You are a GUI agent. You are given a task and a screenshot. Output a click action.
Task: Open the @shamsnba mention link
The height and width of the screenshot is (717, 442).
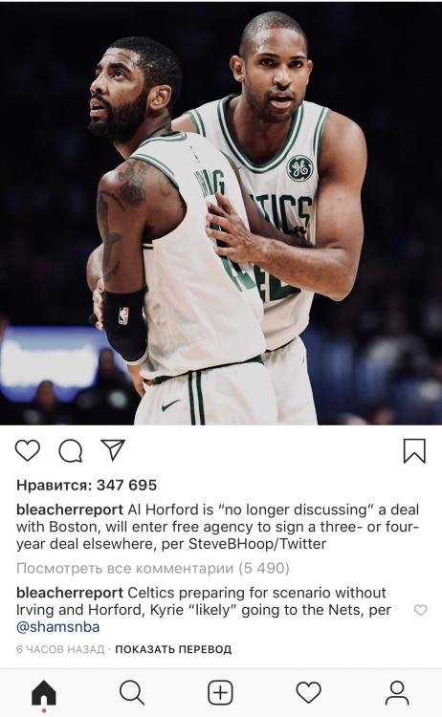coord(58,627)
